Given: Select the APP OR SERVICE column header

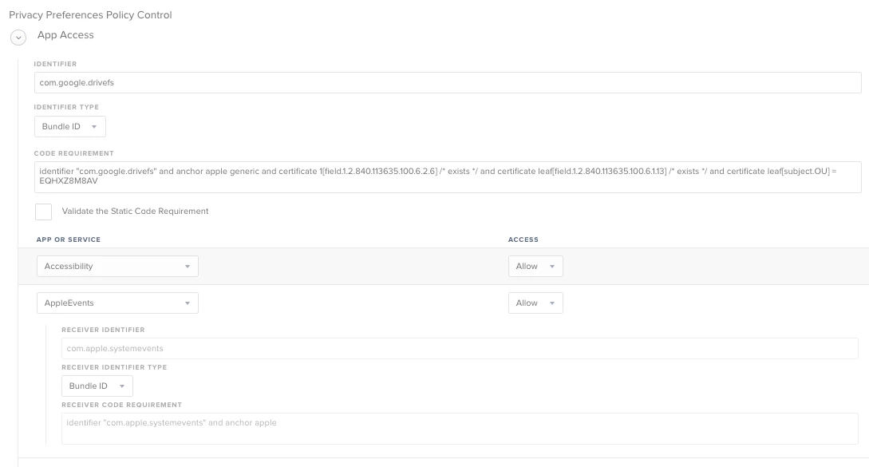Looking at the screenshot, I should 68,239.
